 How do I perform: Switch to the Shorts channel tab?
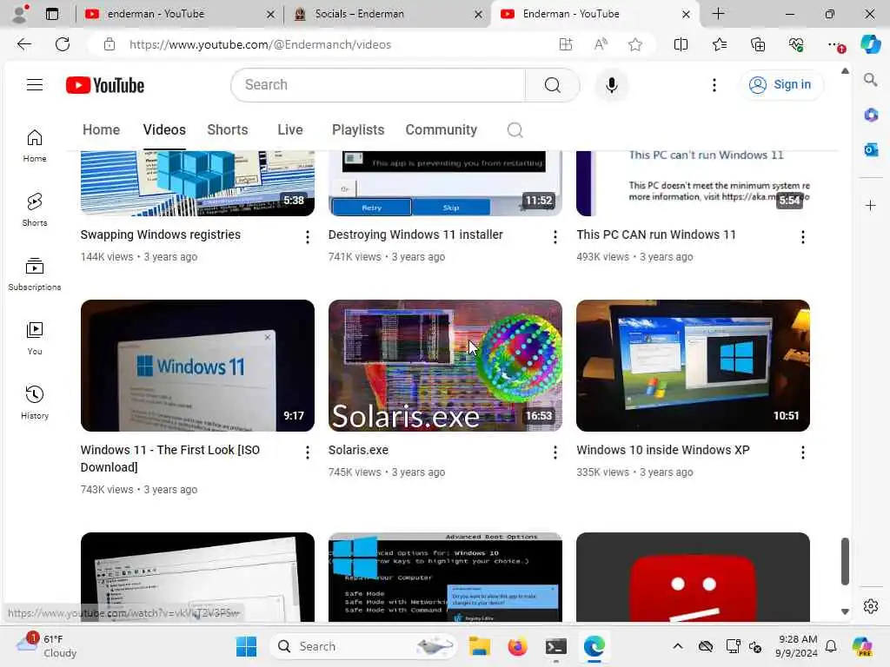pyautogui.click(x=227, y=130)
